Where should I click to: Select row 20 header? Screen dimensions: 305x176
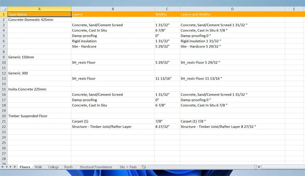4,116
